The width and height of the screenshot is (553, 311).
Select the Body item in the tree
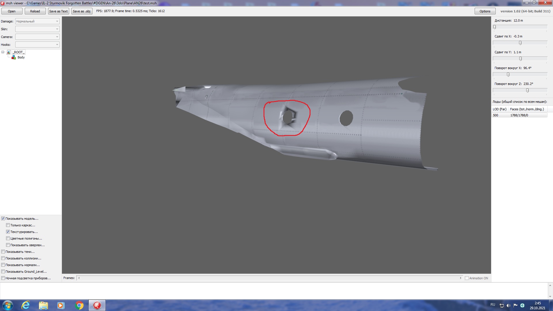[x=21, y=57]
